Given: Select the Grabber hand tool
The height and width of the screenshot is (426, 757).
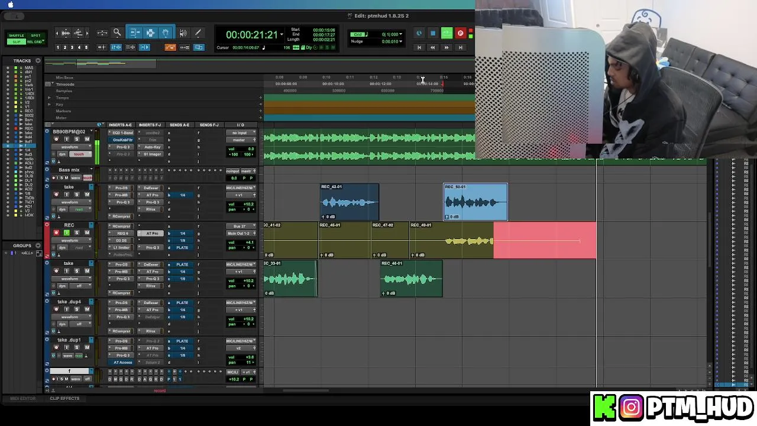Looking at the screenshot, I should [166, 33].
